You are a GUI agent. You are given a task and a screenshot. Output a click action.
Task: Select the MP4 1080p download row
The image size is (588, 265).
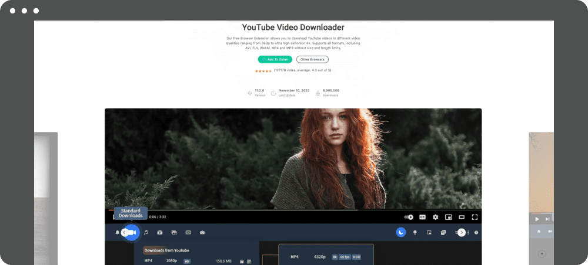coord(198,261)
